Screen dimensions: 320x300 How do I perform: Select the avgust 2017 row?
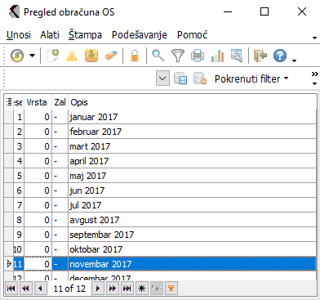point(160,220)
